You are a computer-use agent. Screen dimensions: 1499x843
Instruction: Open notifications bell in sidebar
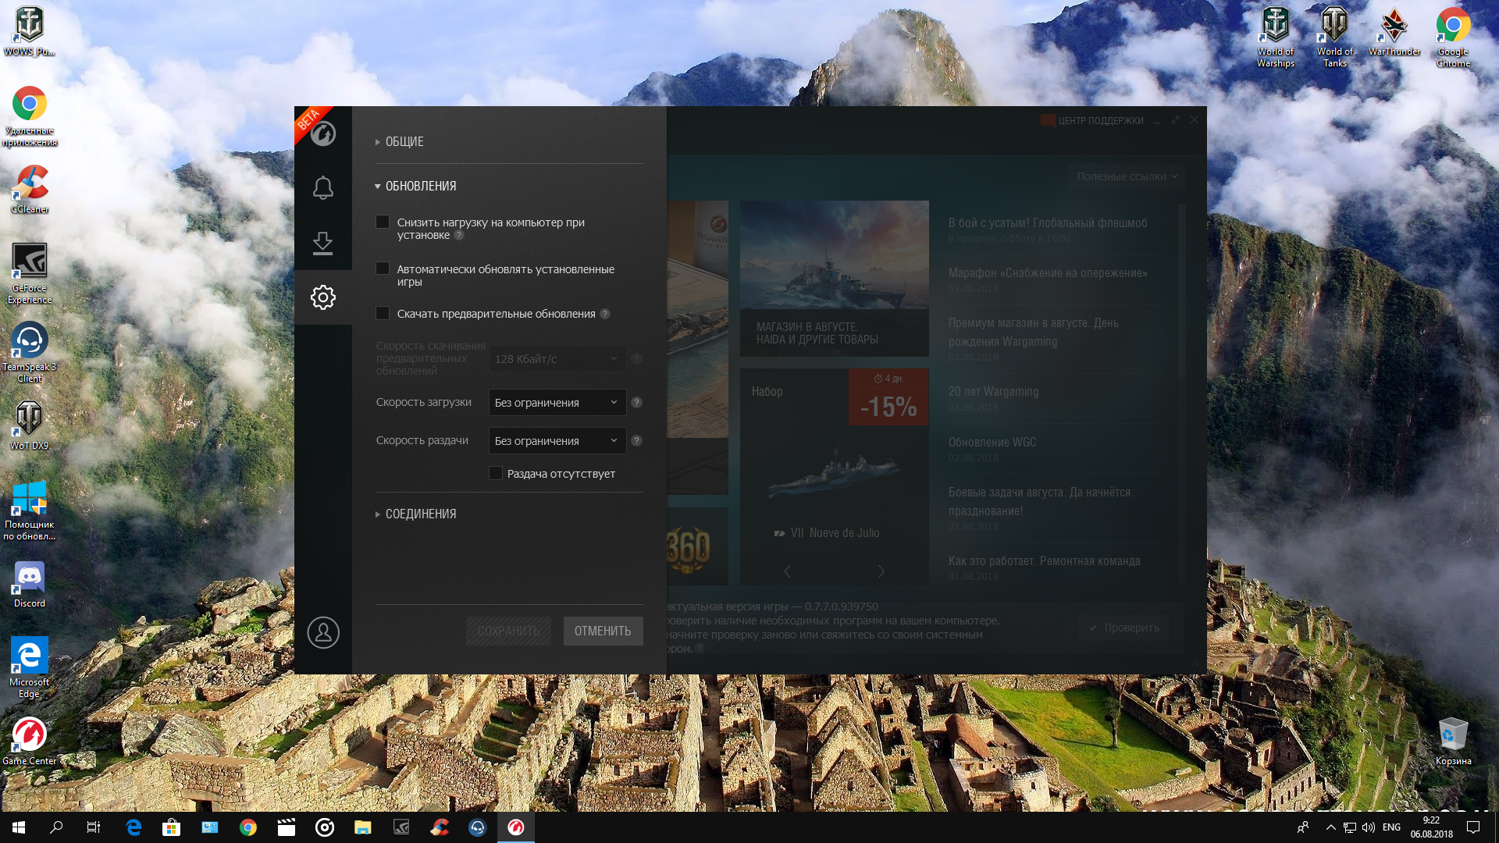[x=322, y=187]
